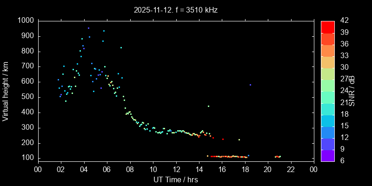
Task: Click the 'Virtual height / km' y-axis label
Action: click(x=6, y=91)
